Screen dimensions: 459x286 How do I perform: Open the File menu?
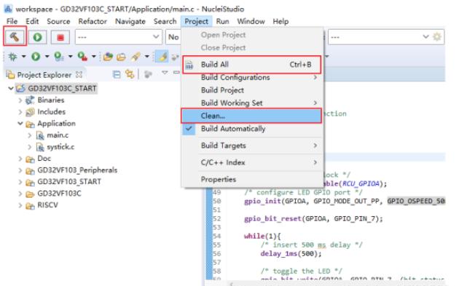tap(12, 21)
